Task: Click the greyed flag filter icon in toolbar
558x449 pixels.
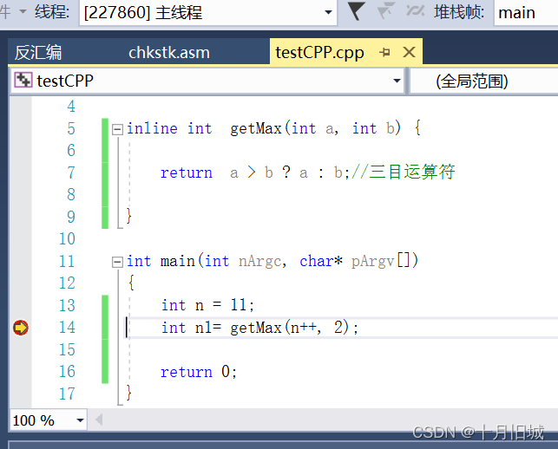Action: [386, 10]
